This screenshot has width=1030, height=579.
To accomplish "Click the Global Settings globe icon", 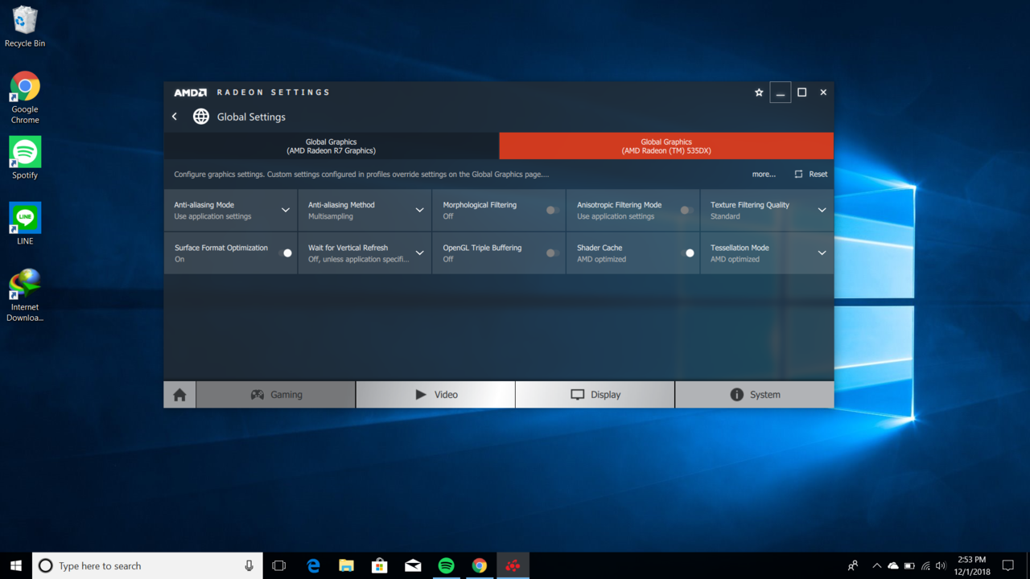I will pyautogui.click(x=201, y=117).
